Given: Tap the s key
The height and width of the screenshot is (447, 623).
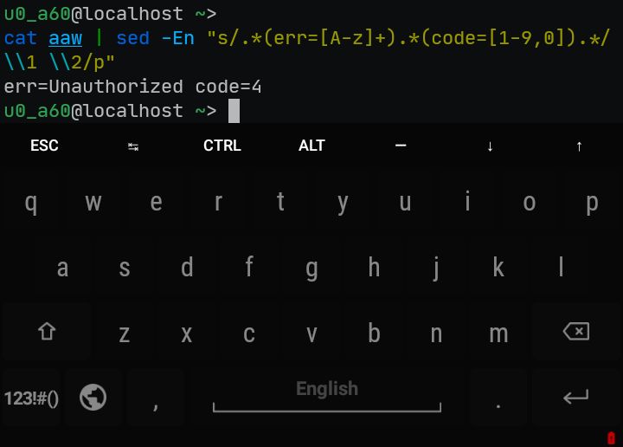Looking at the screenshot, I should (125, 268).
